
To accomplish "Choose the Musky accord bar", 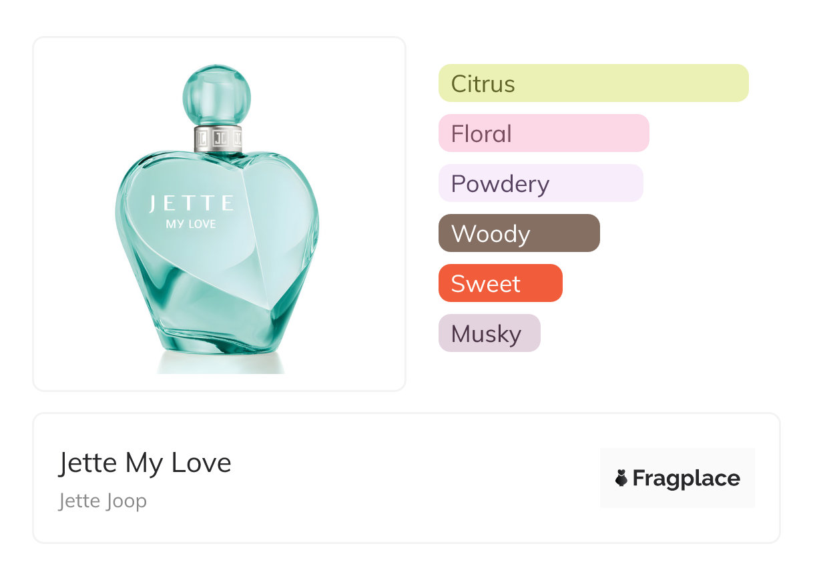I will [489, 333].
